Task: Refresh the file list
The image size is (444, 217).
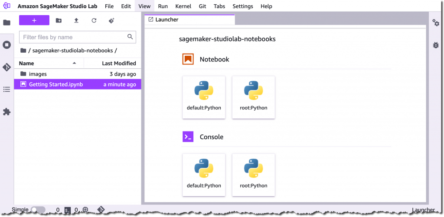Action: (94, 20)
